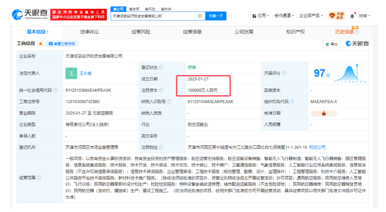Screen dimensions: 386x212
Task: Click the help icon next to 登记状态
Action: point(161,68)
